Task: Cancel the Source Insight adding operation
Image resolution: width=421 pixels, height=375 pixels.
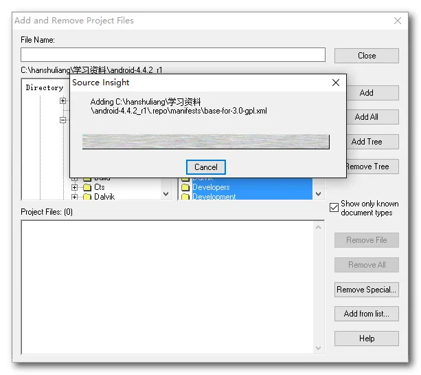Action: point(205,167)
